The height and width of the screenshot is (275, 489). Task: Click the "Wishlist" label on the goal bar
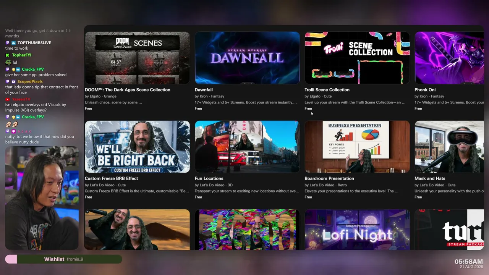54,259
